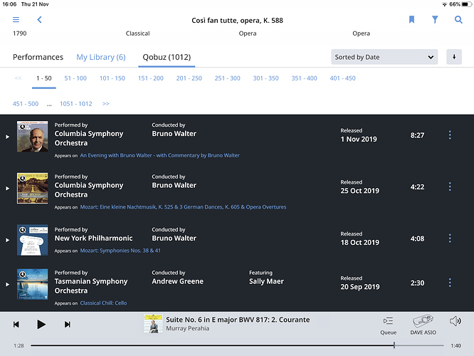
Task: Open Bruno Walter portrait album cover
Action: tap(32, 137)
